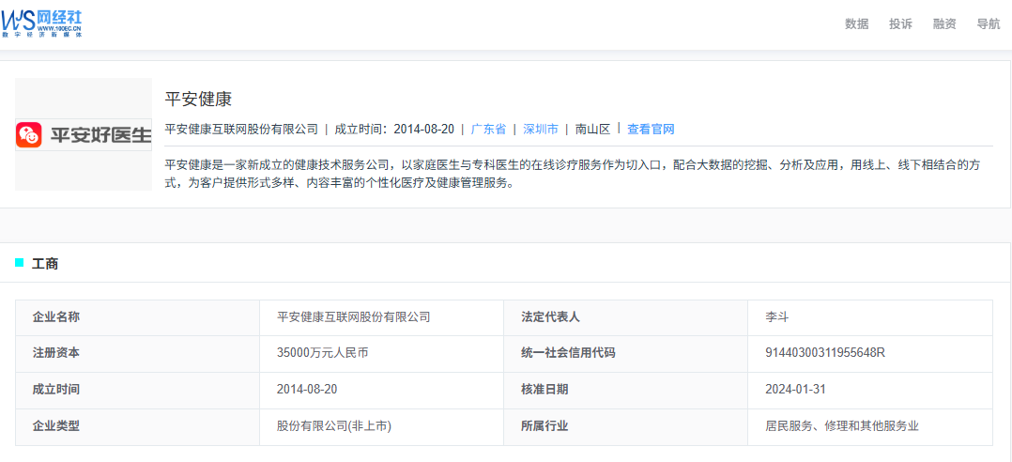Image resolution: width=1012 pixels, height=462 pixels.
Task: Click the 核准日期 label cell
Action: click(625, 391)
